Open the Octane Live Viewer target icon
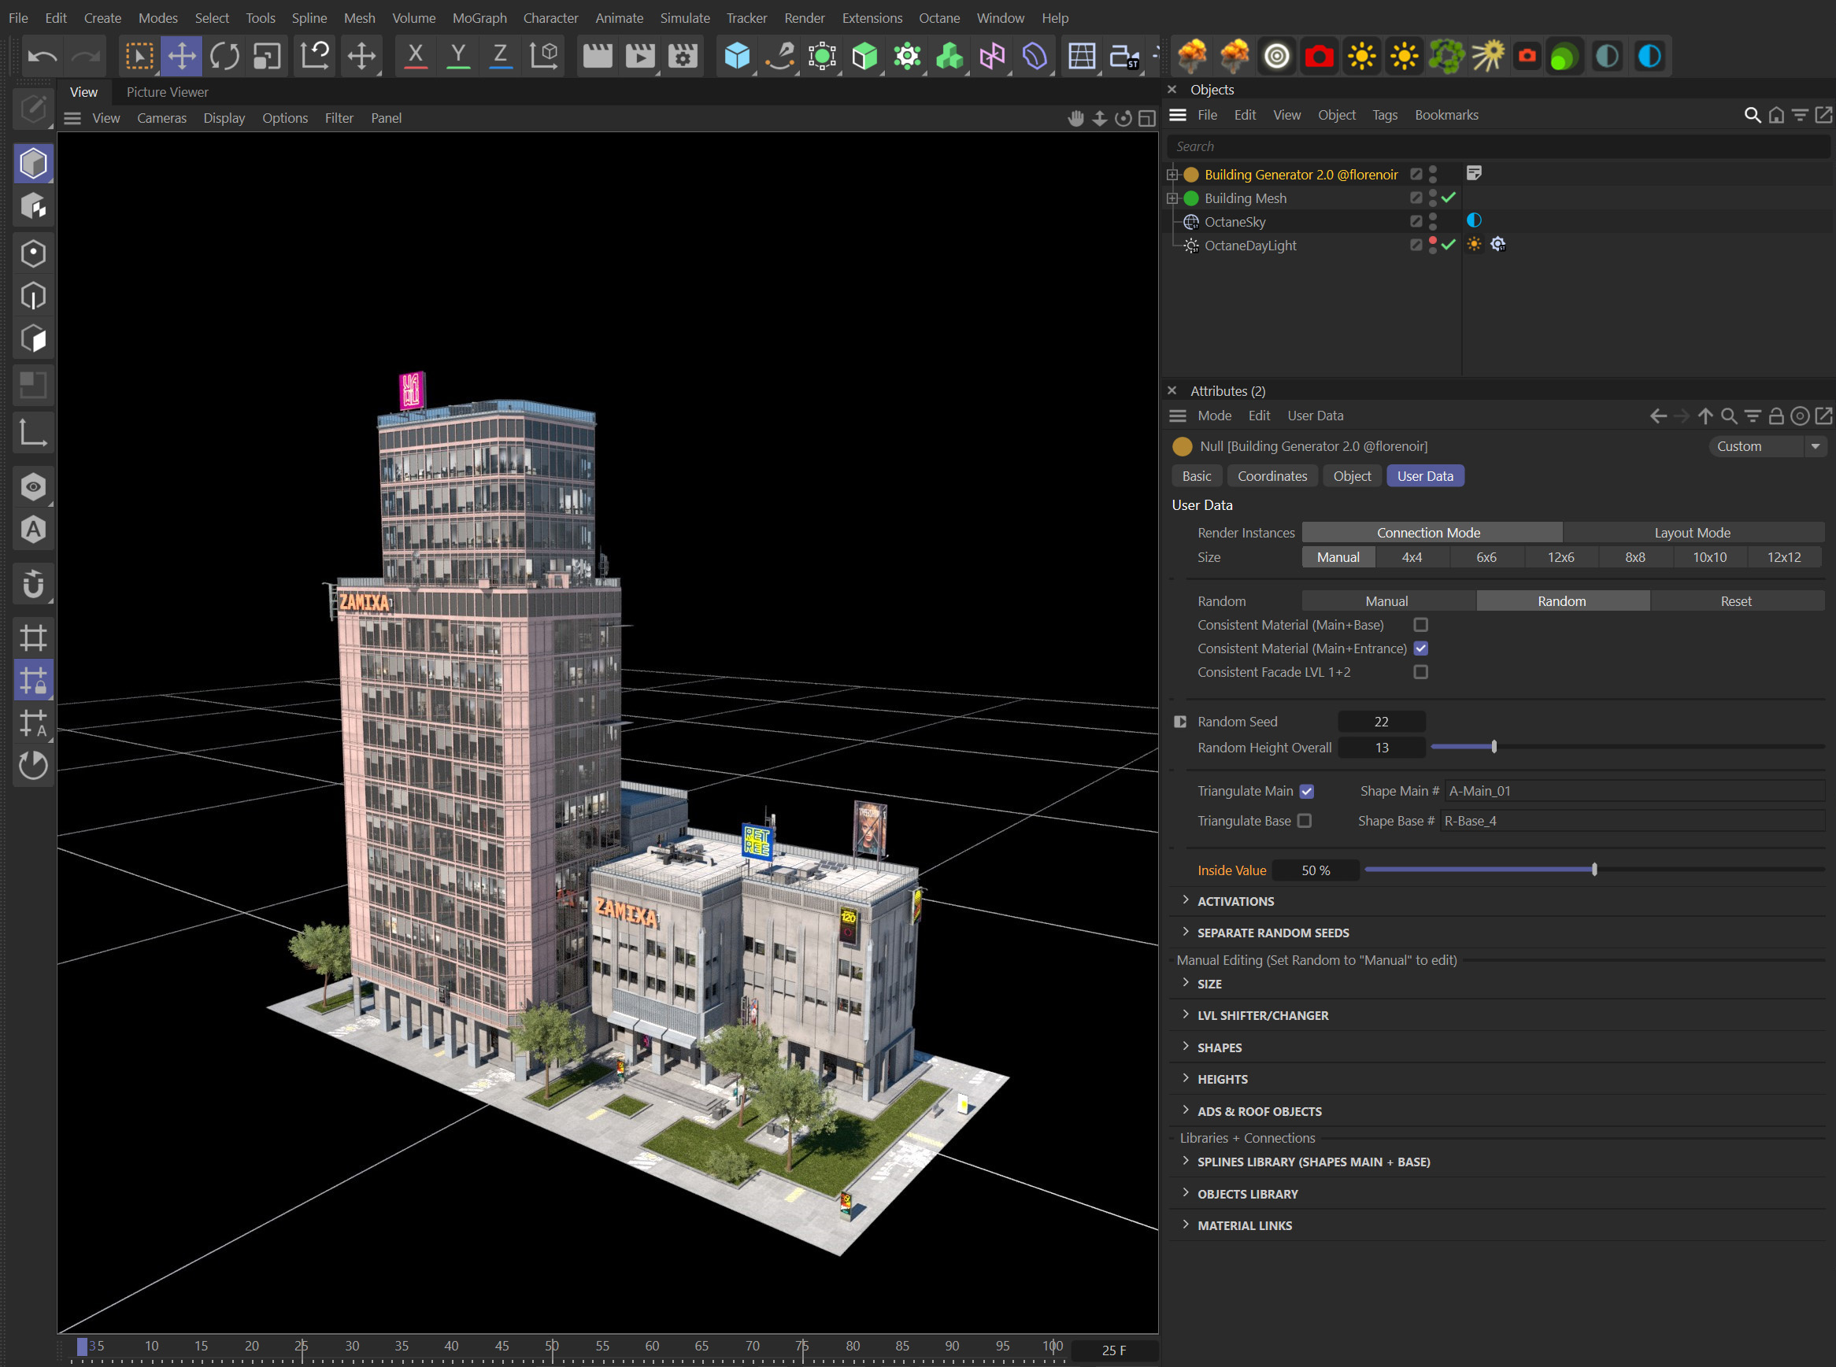Viewport: 1836px width, 1367px height. 1275,55
